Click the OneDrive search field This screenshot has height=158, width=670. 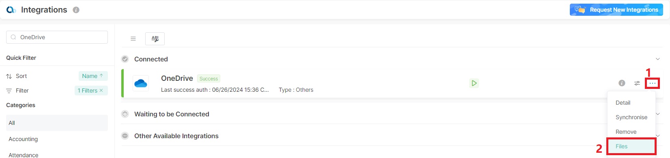pos(57,37)
